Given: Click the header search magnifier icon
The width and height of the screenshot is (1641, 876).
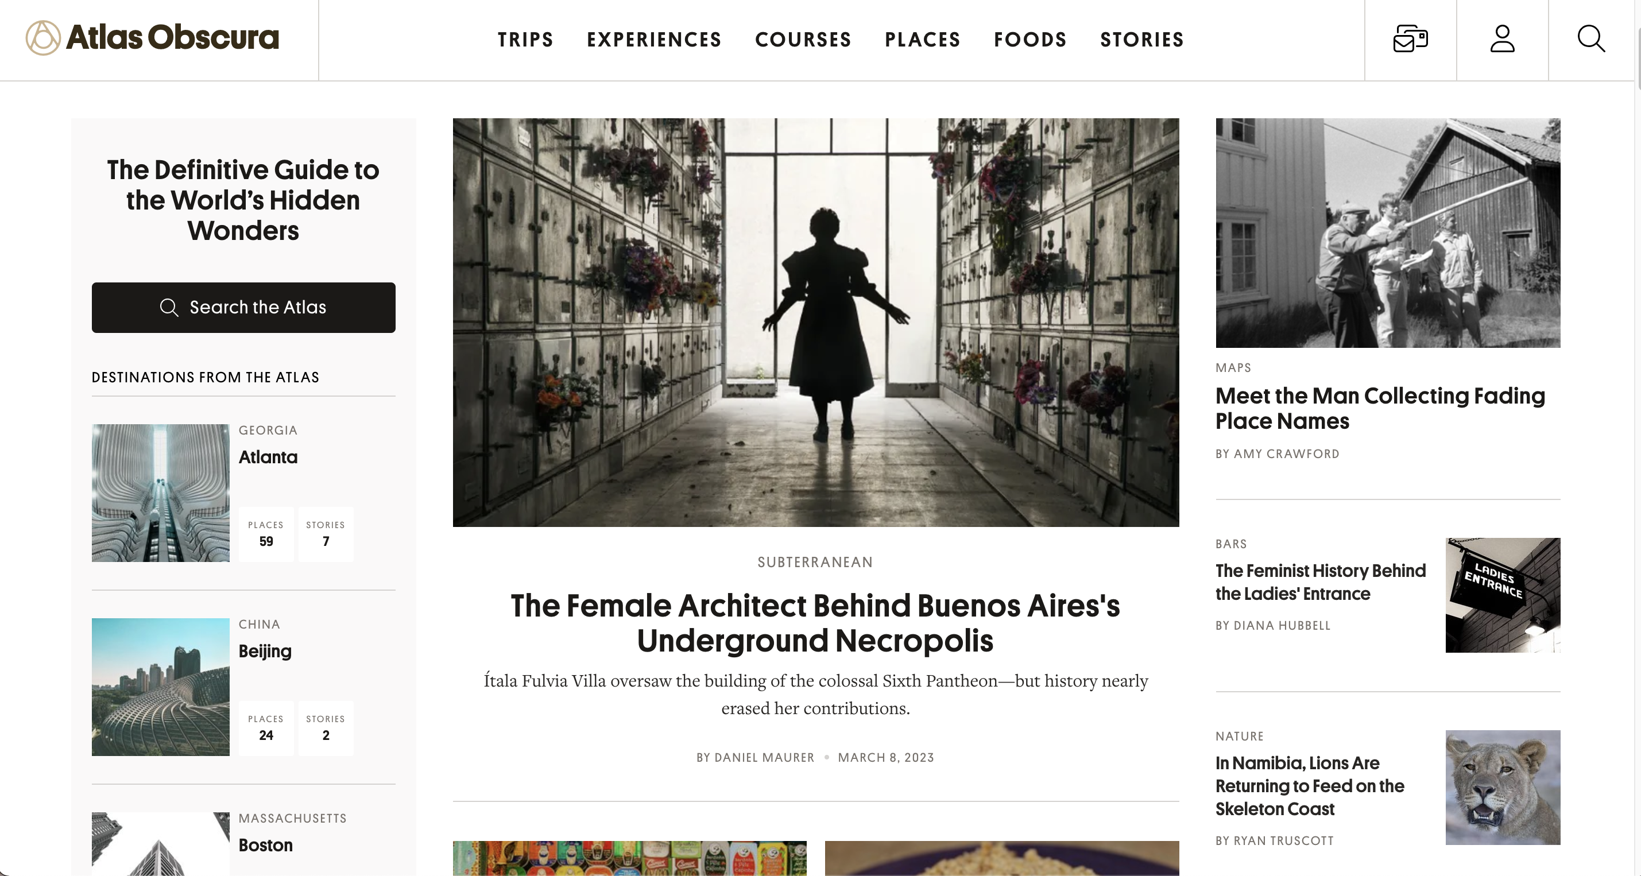Looking at the screenshot, I should coord(1590,39).
